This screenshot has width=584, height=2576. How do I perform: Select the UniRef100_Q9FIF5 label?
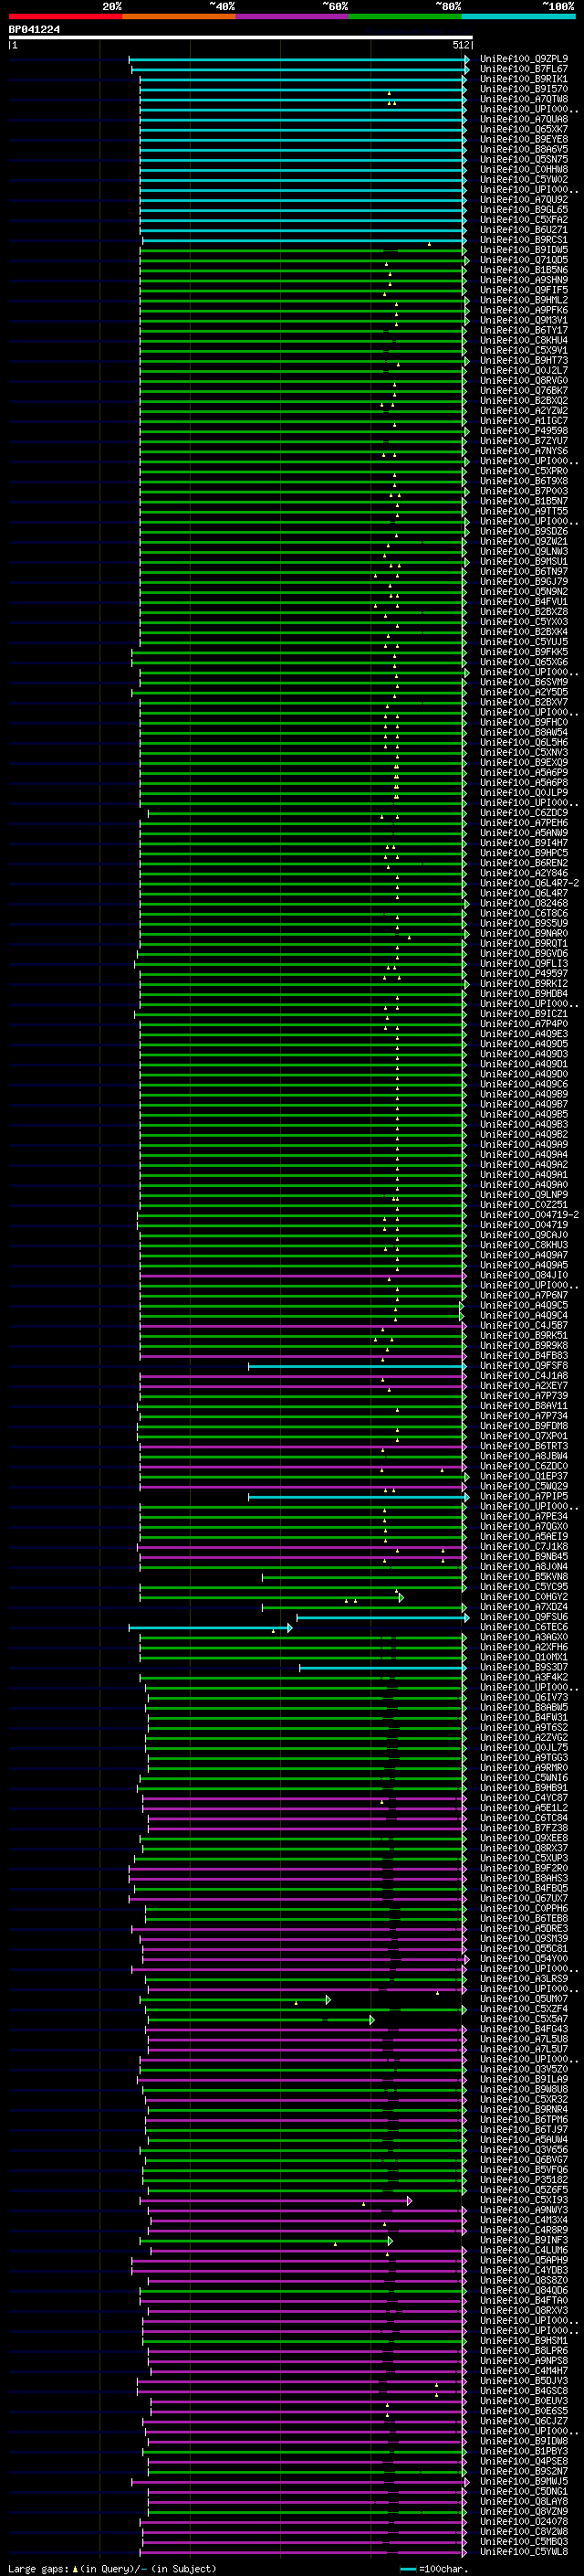click(524, 290)
